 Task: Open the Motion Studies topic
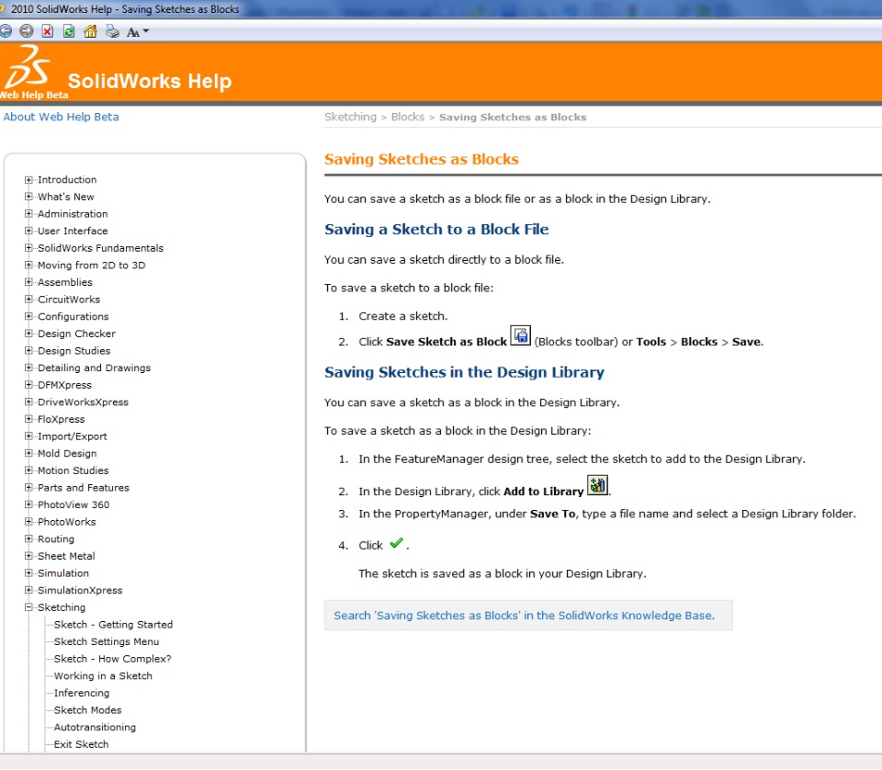pyautogui.click(x=73, y=470)
